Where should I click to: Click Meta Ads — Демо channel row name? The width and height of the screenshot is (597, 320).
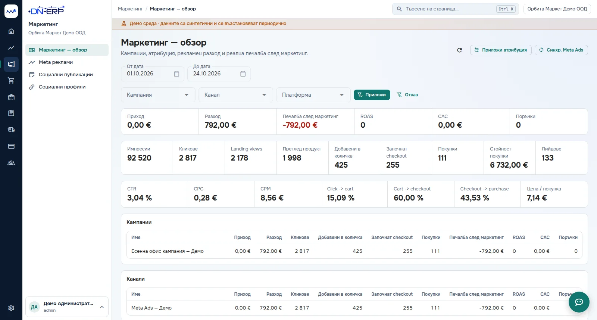[x=151, y=308]
